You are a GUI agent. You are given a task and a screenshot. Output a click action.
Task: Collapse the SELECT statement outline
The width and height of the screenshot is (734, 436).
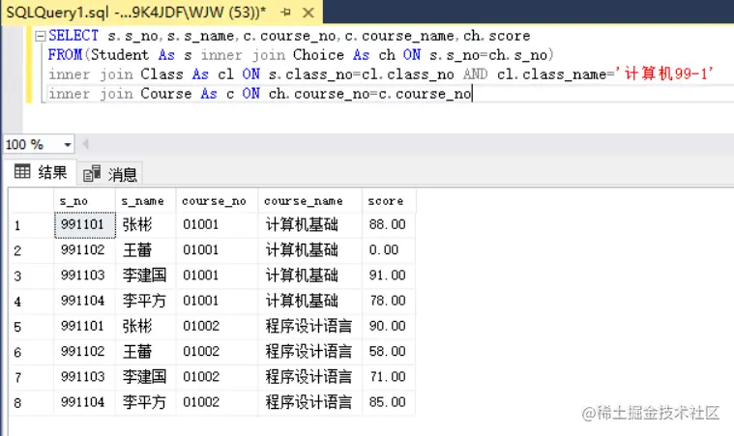(41, 36)
